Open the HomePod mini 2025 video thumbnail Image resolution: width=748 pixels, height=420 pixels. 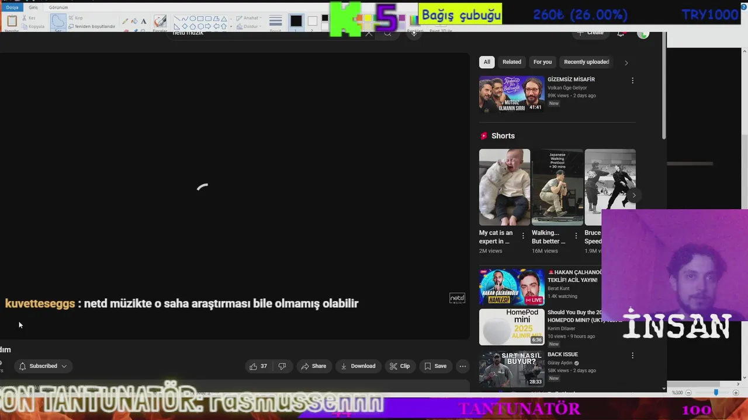coord(511,327)
